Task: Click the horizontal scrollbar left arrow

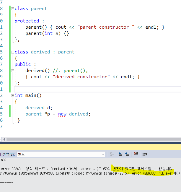Action: [x=4, y=139]
